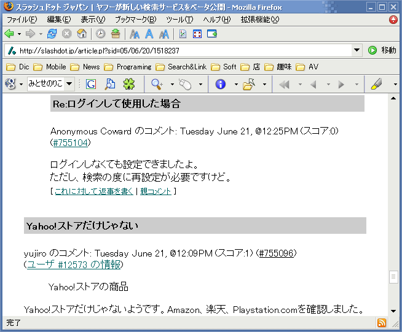
Task: Open the Google logo dropdown arrow
Action: tap(22, 84)
